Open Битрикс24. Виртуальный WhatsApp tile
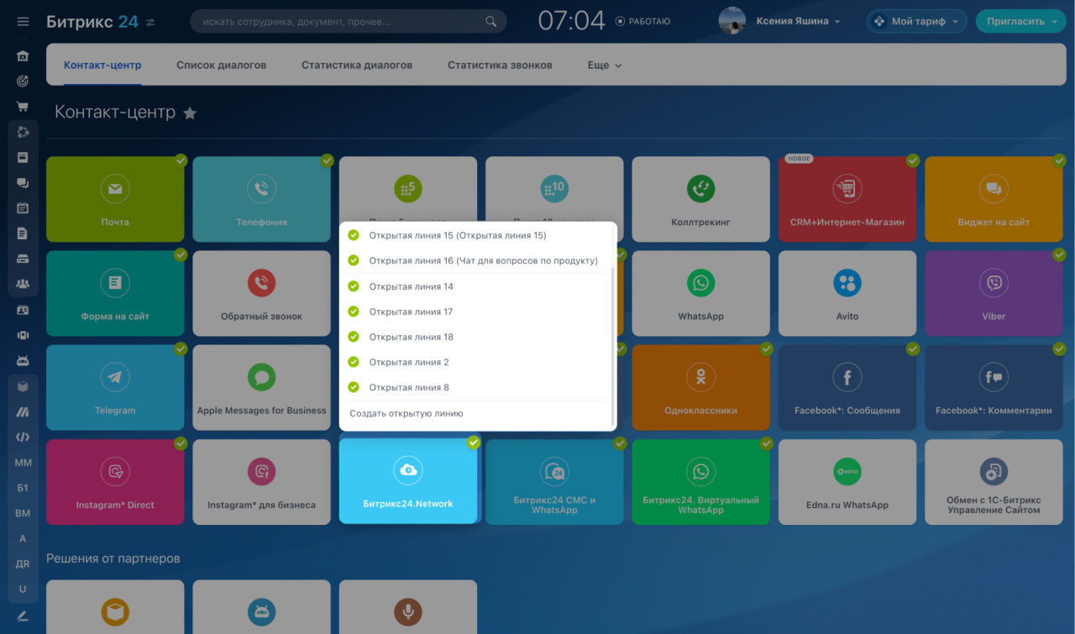 point(700,482)
